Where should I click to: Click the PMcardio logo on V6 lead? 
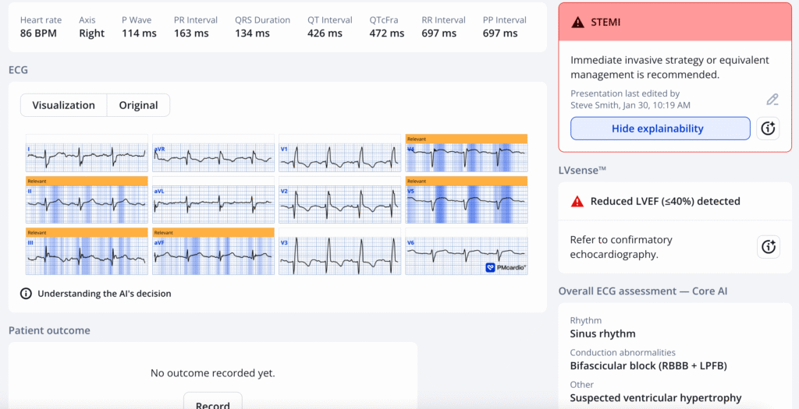pos(505,267)
